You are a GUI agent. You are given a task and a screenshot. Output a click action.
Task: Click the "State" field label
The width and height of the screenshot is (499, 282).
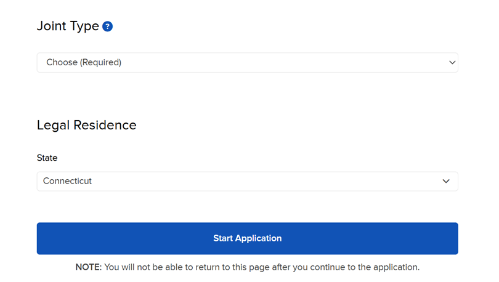[47, 158]
